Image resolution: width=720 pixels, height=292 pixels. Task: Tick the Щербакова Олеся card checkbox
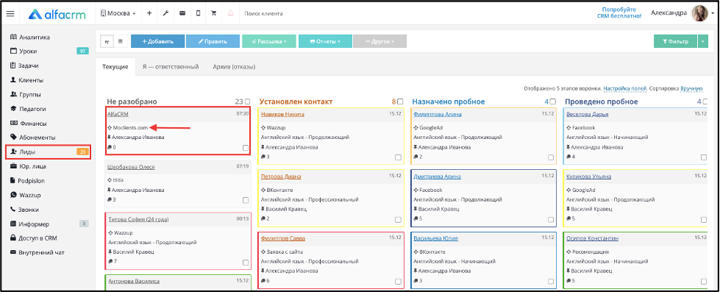click(x=246, y=200)
